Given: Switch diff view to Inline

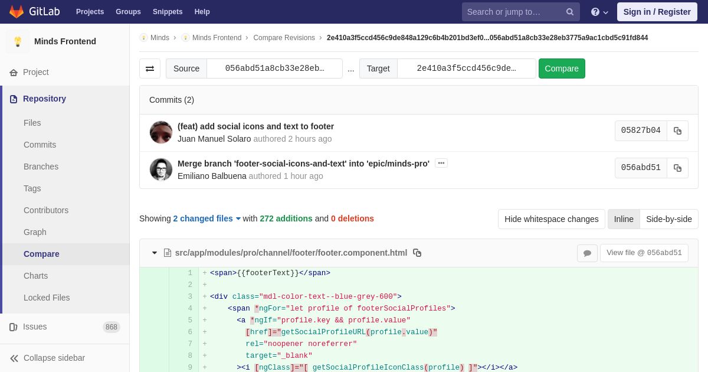Looking at the screenshot, I should tap(624, 219).
